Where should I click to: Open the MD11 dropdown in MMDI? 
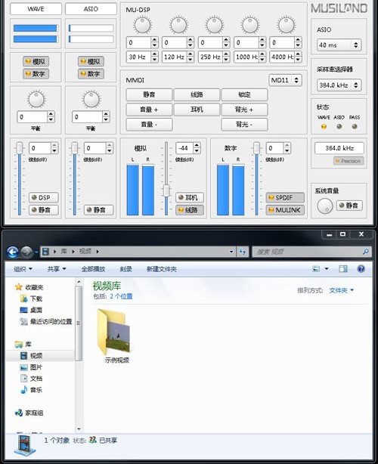pyautogui.click(x=285, y=80)
